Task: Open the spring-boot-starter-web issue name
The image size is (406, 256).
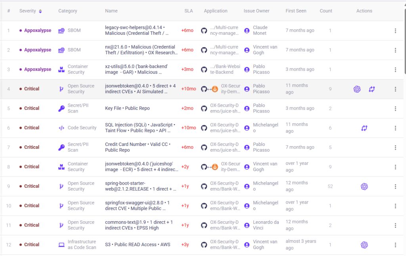Action: (x=141, y=186)
